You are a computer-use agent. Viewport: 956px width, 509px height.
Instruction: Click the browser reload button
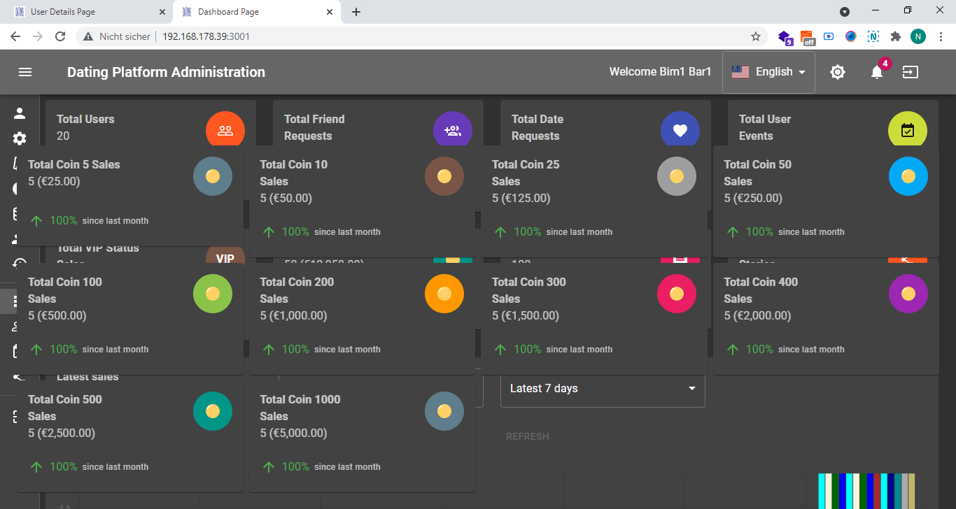60,36
